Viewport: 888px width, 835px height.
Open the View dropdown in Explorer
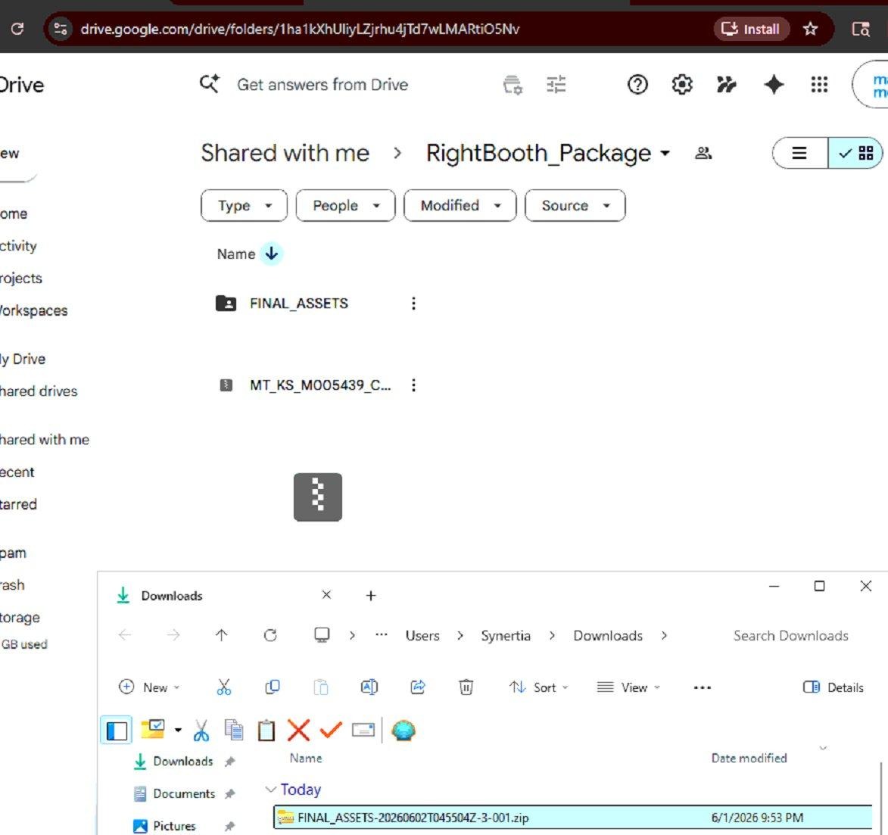point(628,687)
